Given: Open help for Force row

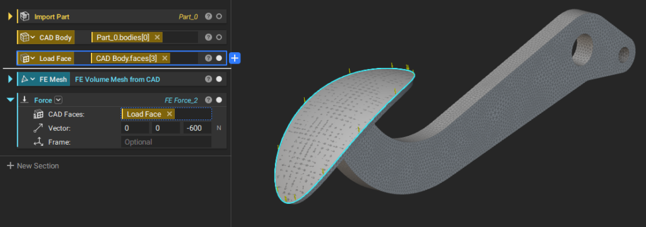Looking at the screenshot, I should pos(208,100).
